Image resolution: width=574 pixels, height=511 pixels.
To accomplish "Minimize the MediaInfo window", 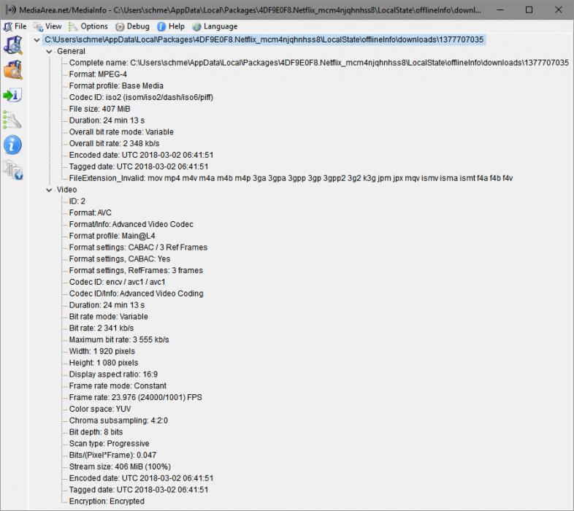I will click(500, 9).
